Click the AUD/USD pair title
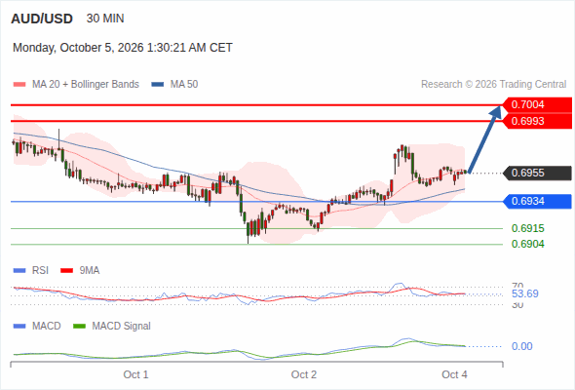Screen dimensions: 575x390 tap(42, 19)
